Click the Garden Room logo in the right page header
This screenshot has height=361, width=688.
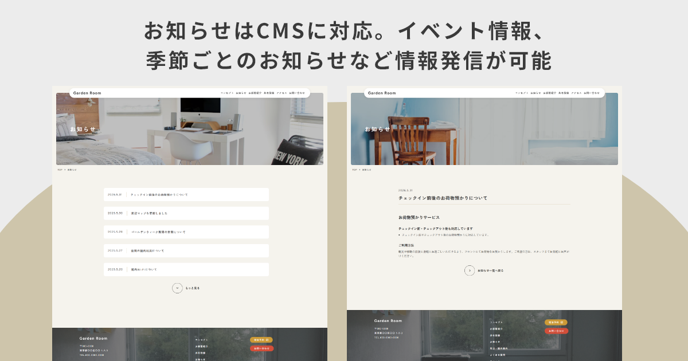coord(382,93)
